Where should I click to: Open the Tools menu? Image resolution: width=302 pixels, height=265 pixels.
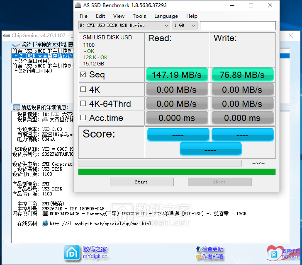click(x=139, y=16)
